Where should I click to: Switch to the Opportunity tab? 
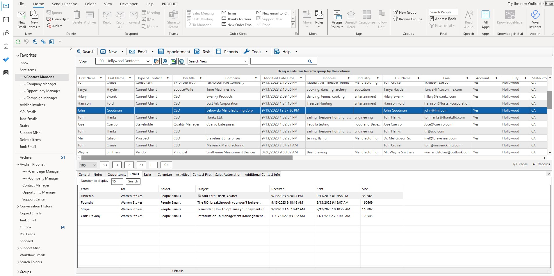(117, 175)
